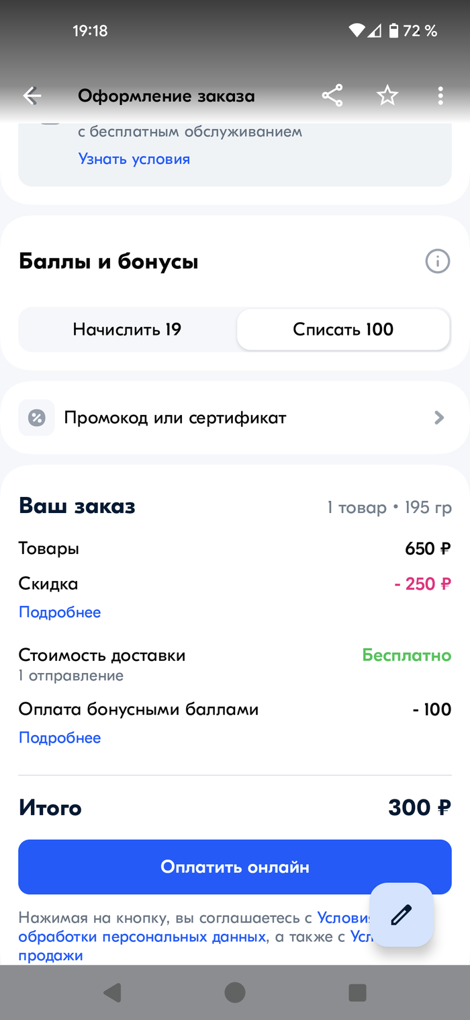Open "обработки персональных данных" link

142,937
